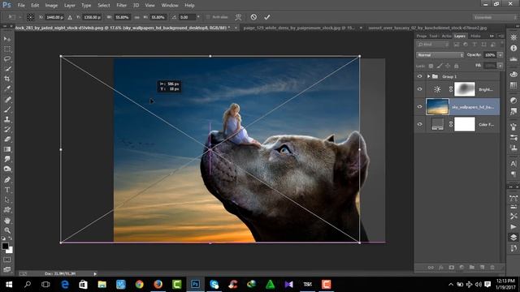Toggle Anti-alias checkbox in options bar
Image resolution: width=520 pixels, height=292 pixels.
(208, 17)
